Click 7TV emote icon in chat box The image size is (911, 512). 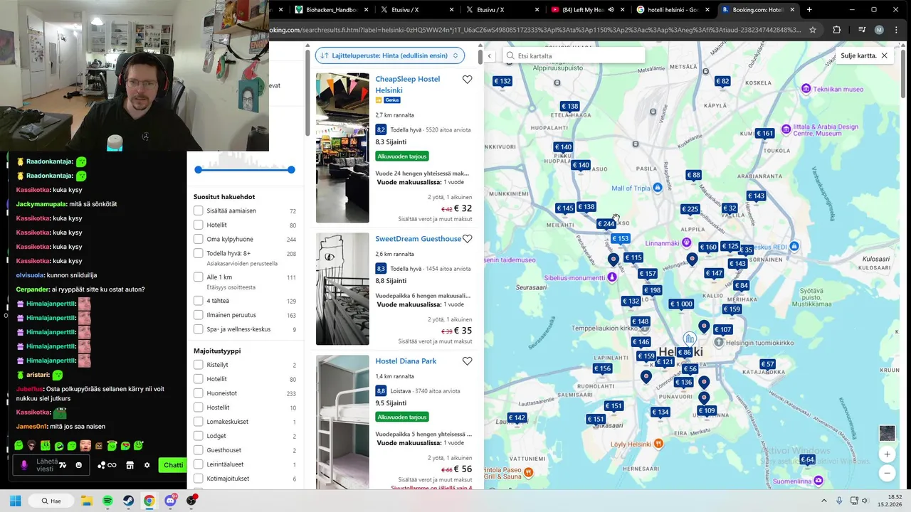63,465
